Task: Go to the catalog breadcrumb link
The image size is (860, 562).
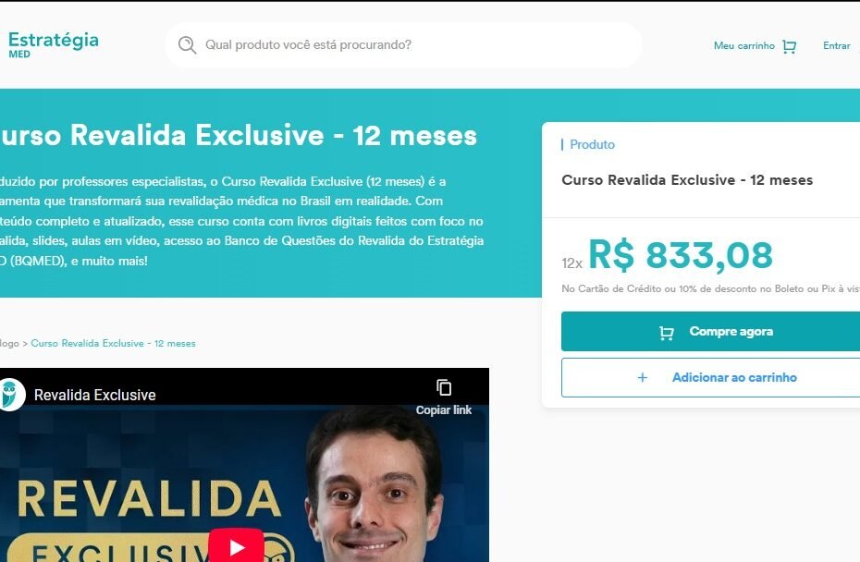Action: [9, 343]
